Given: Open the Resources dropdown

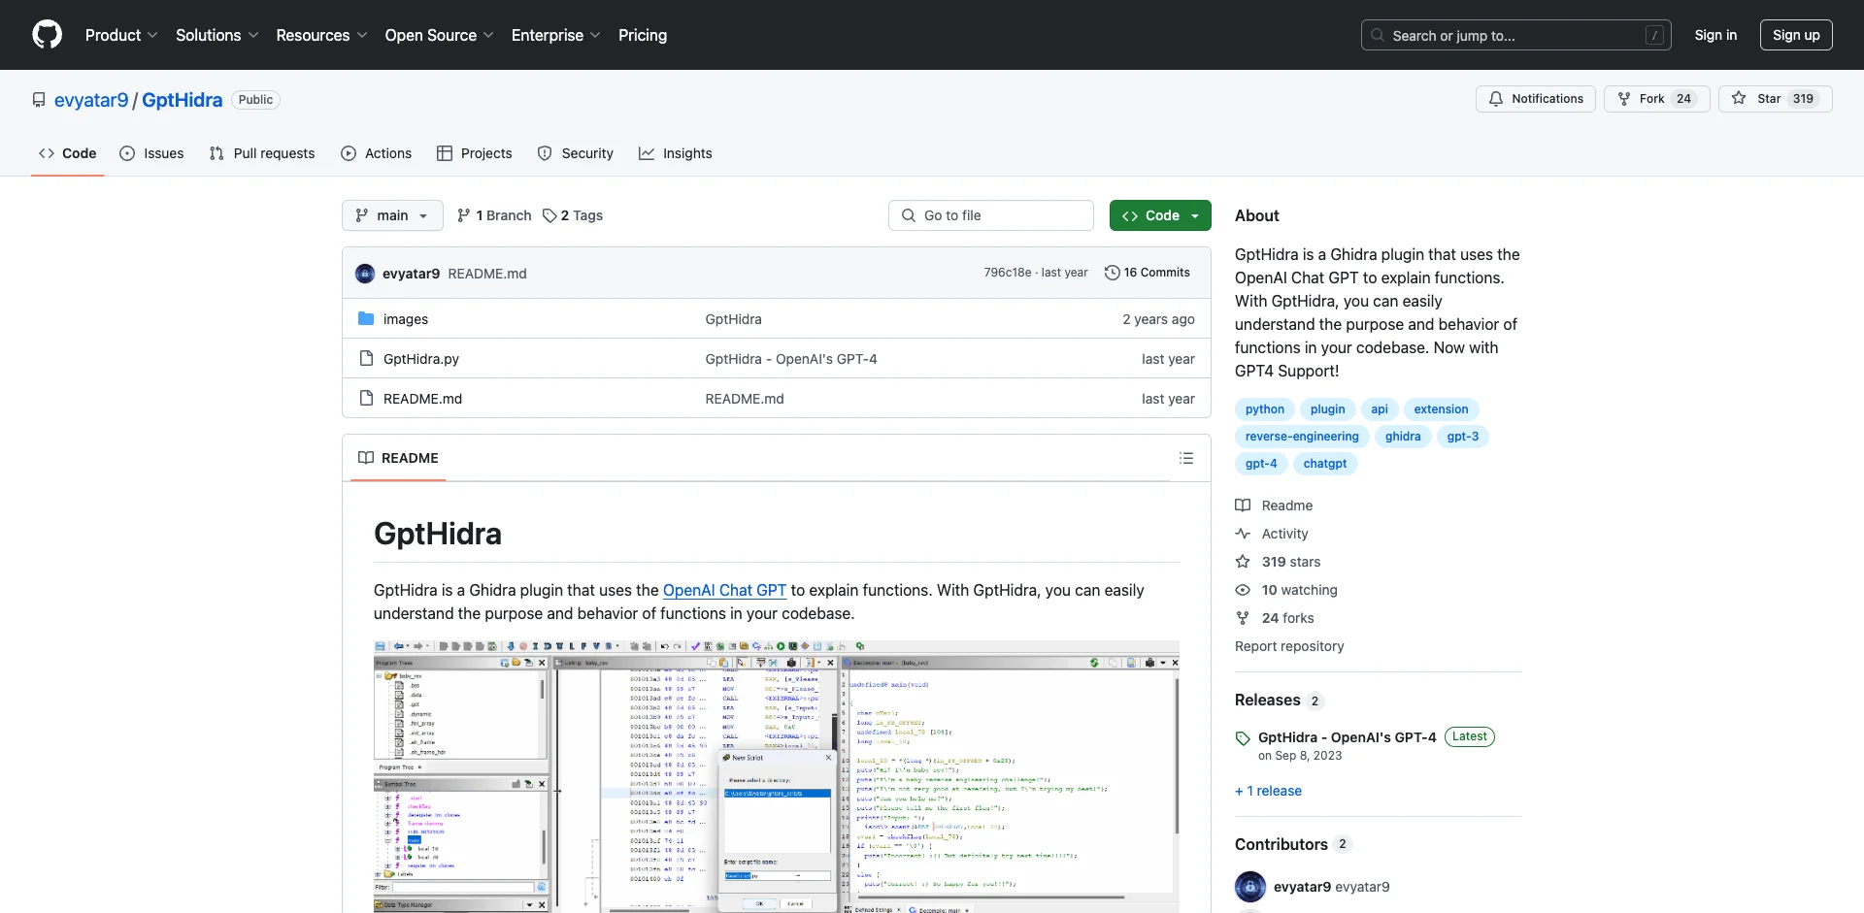Looking at the screenshot, I should (321, 35).
